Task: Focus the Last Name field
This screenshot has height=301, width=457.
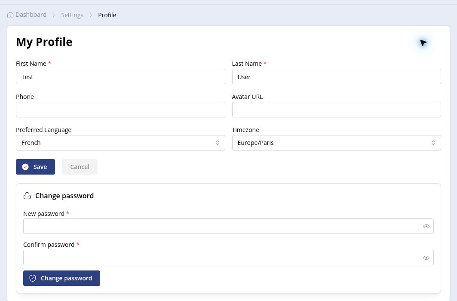Action: (x=336, y=77)
